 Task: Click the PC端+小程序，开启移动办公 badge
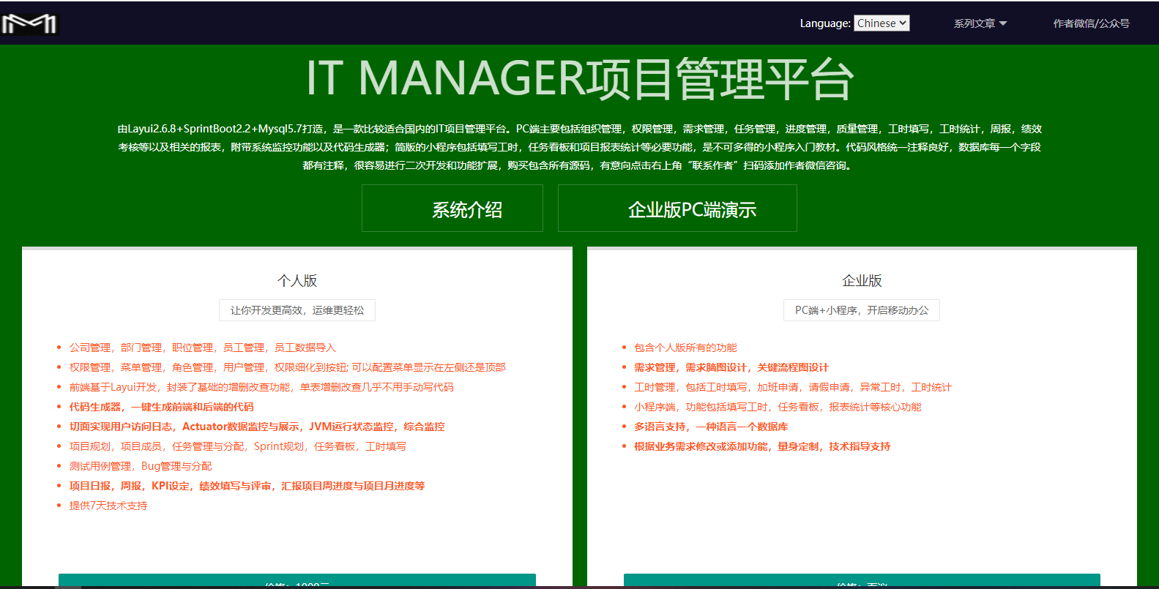point(862,310)
